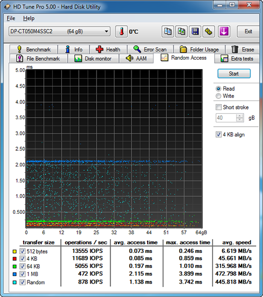Click the 0°C temperature readout

(134, 32)
